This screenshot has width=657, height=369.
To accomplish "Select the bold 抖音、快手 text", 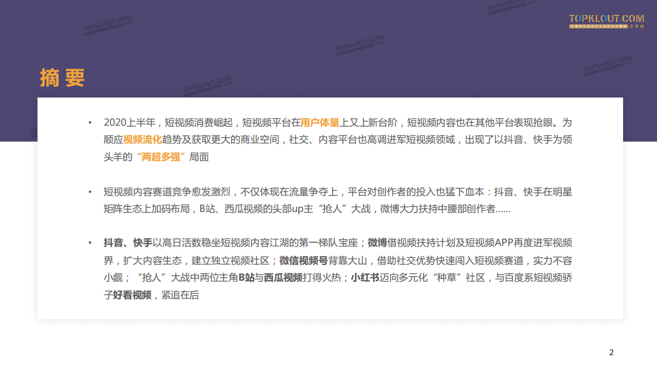I will tap(127, 243).
